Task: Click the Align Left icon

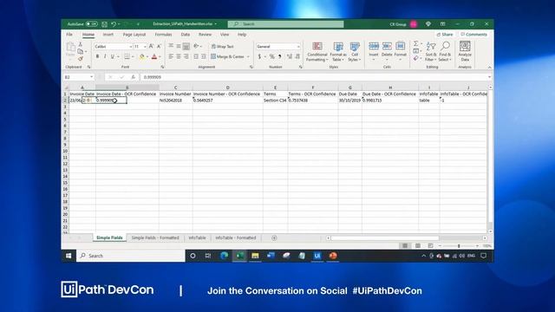Action: pyautogui.click(x=171, y=56)
